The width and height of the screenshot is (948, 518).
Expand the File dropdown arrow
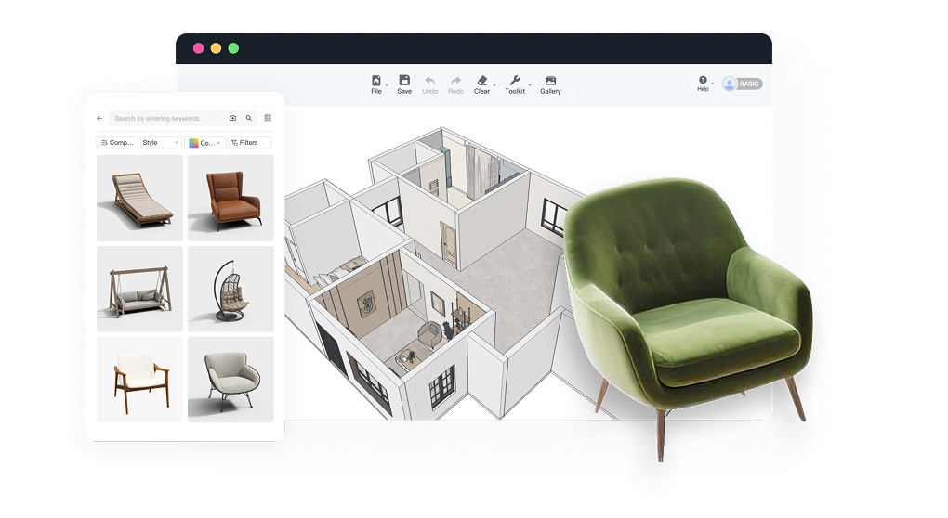(x=387, y=85)
